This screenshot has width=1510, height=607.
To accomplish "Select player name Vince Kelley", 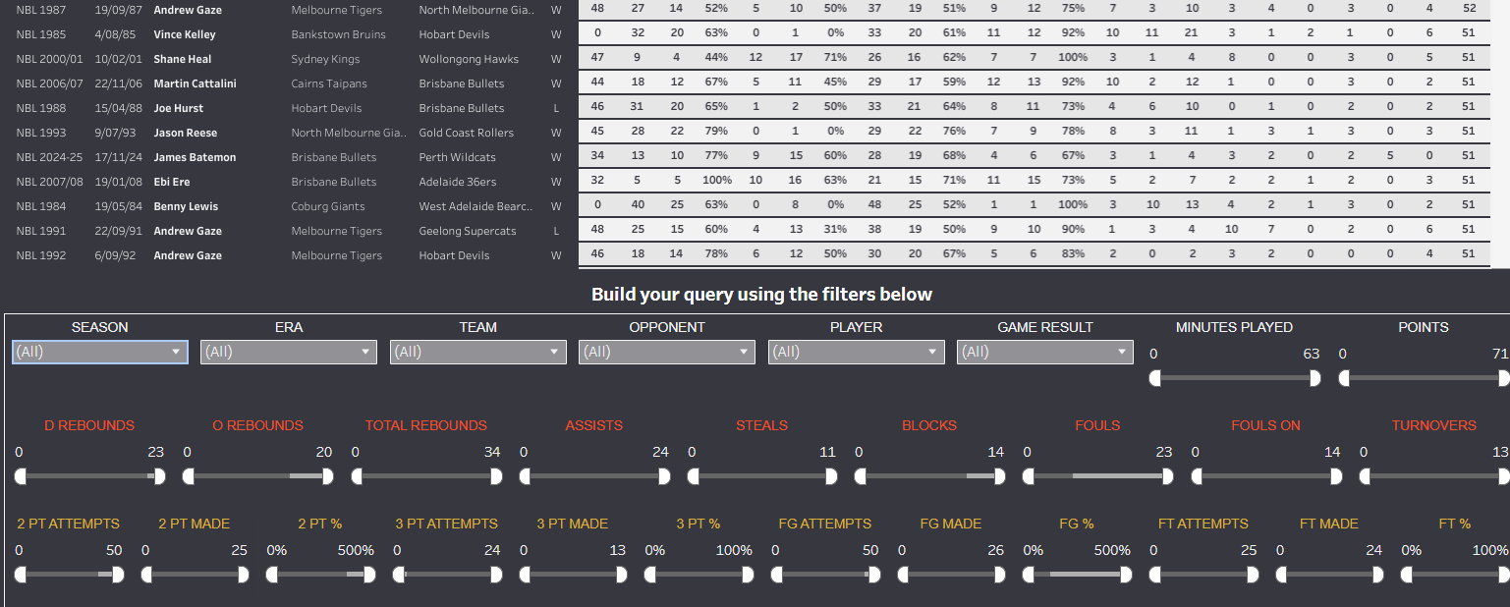I will (185, 34).
